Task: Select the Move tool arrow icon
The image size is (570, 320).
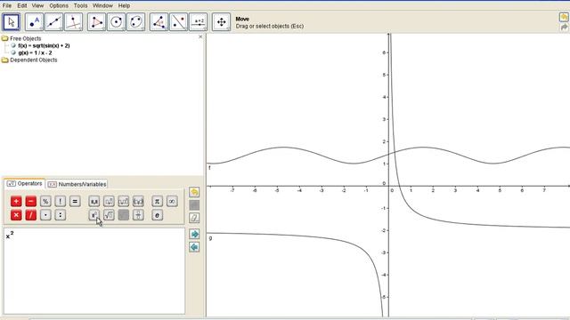Action: 12,22
